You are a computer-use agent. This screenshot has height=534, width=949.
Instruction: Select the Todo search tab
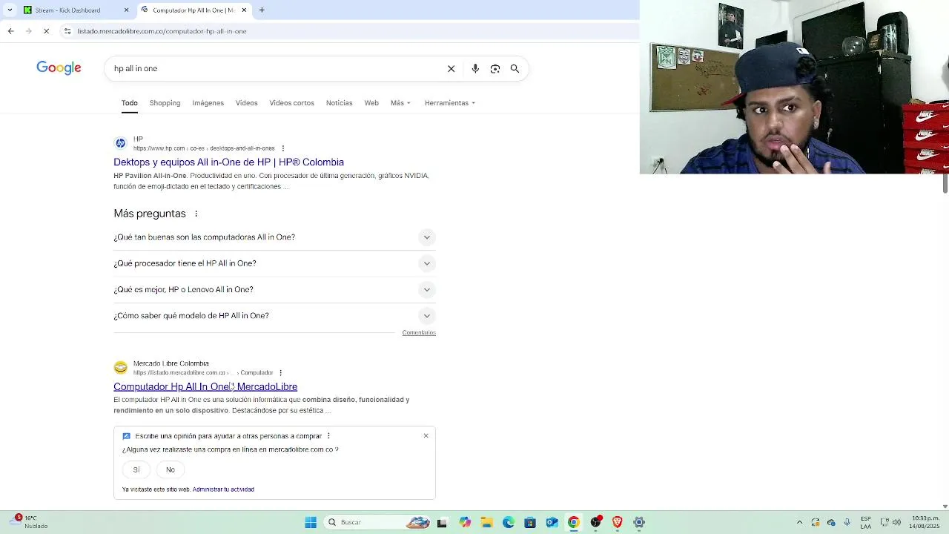[x=130, y=103]
